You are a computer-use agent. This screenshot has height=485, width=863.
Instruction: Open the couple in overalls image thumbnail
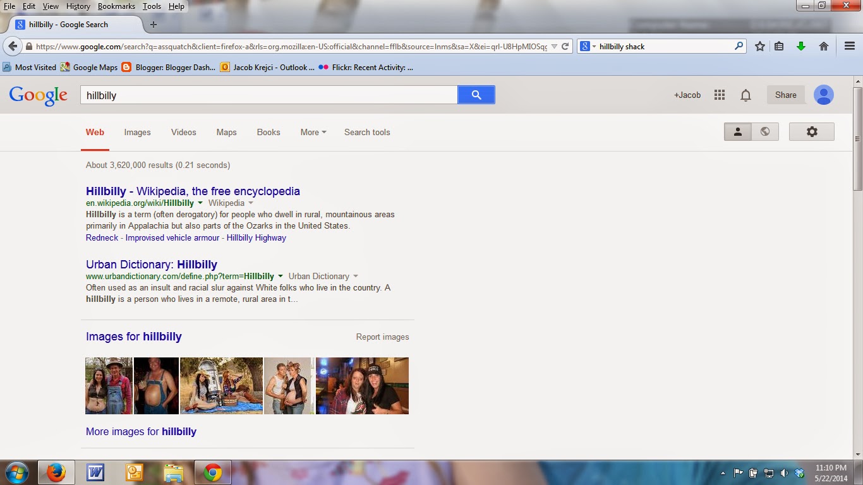(109, 386)
